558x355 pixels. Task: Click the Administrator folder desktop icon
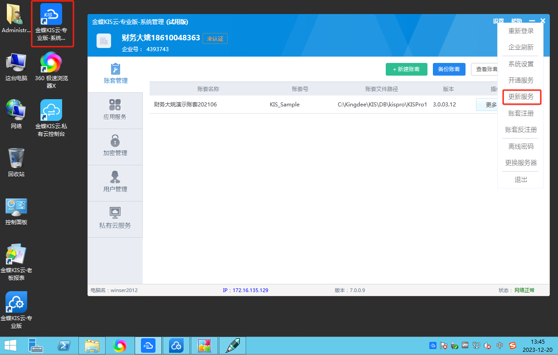click(x=16, y=19)
